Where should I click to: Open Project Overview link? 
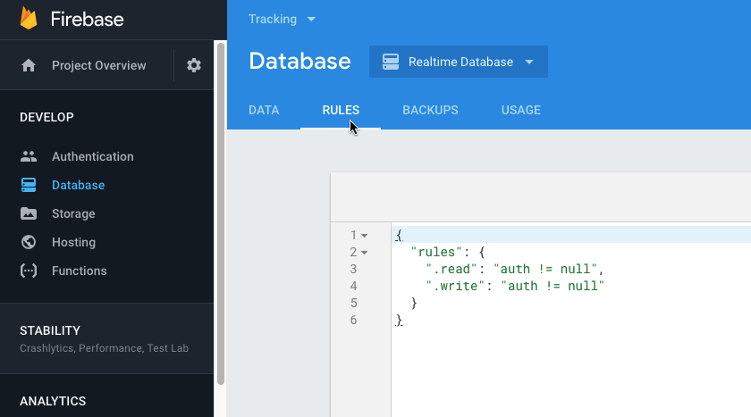tap(98, 65)
